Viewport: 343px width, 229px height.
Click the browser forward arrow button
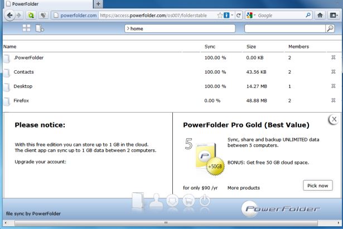pos(19,15)
